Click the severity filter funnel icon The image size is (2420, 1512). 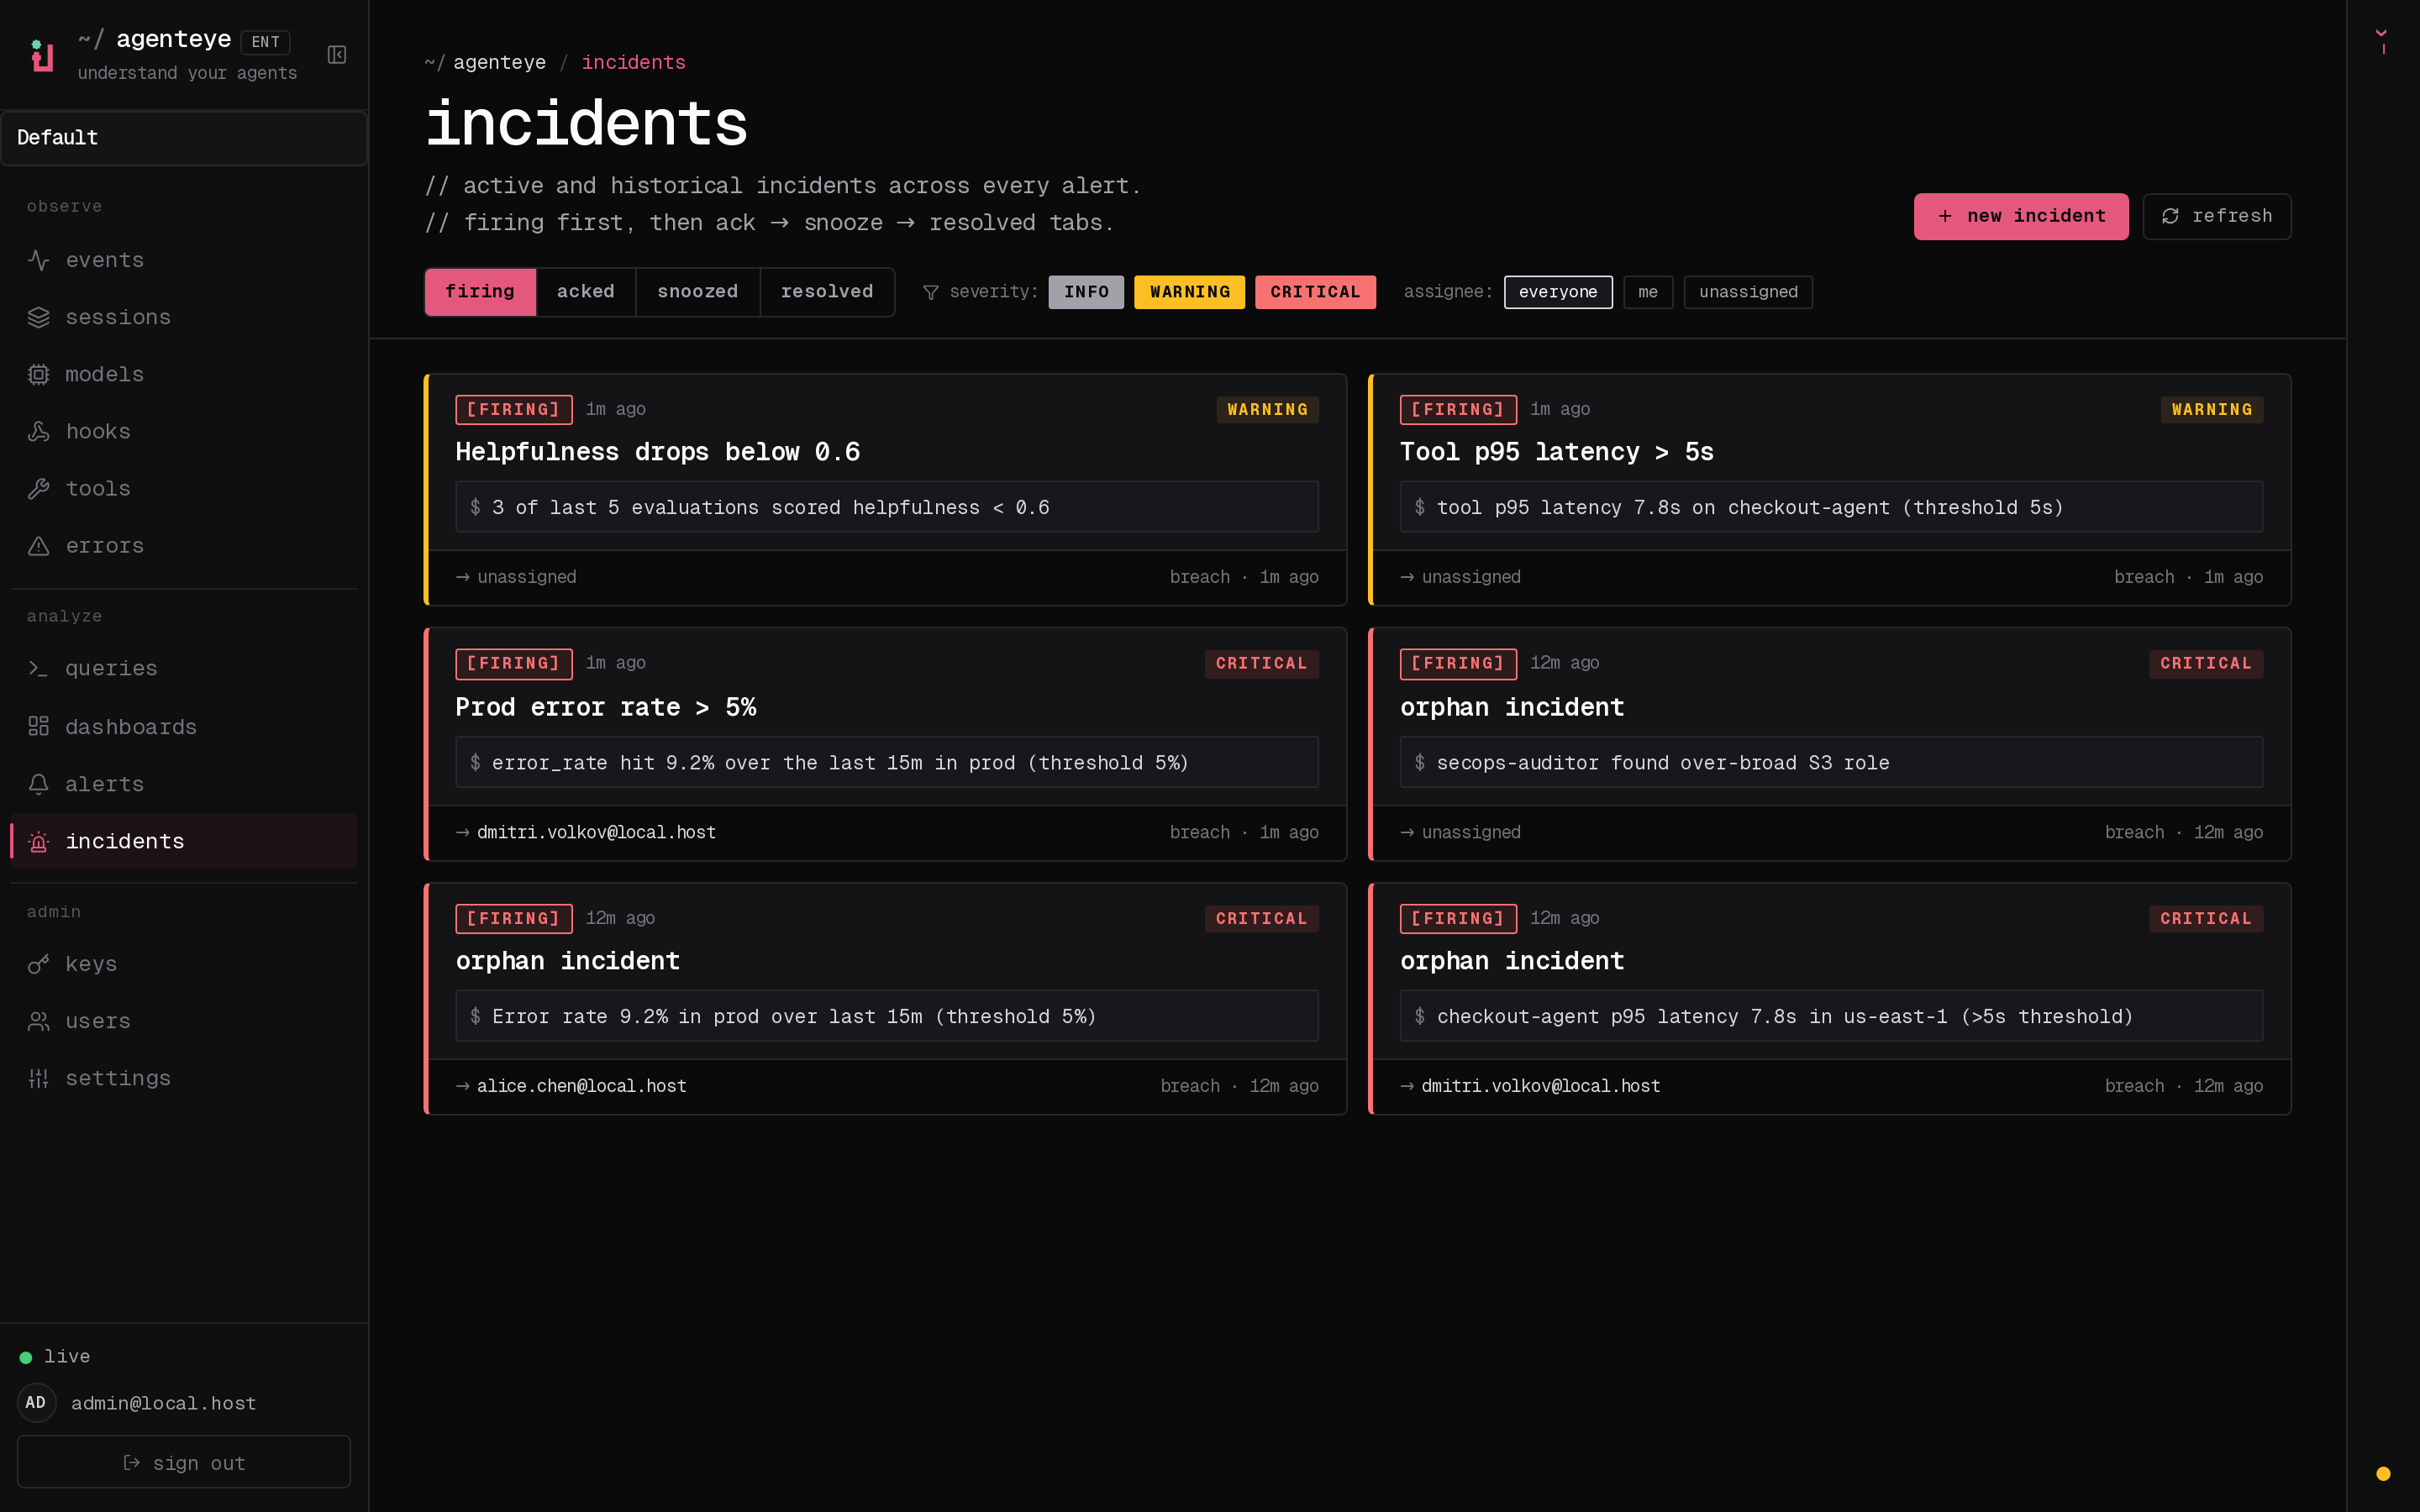tap(930, 292)
